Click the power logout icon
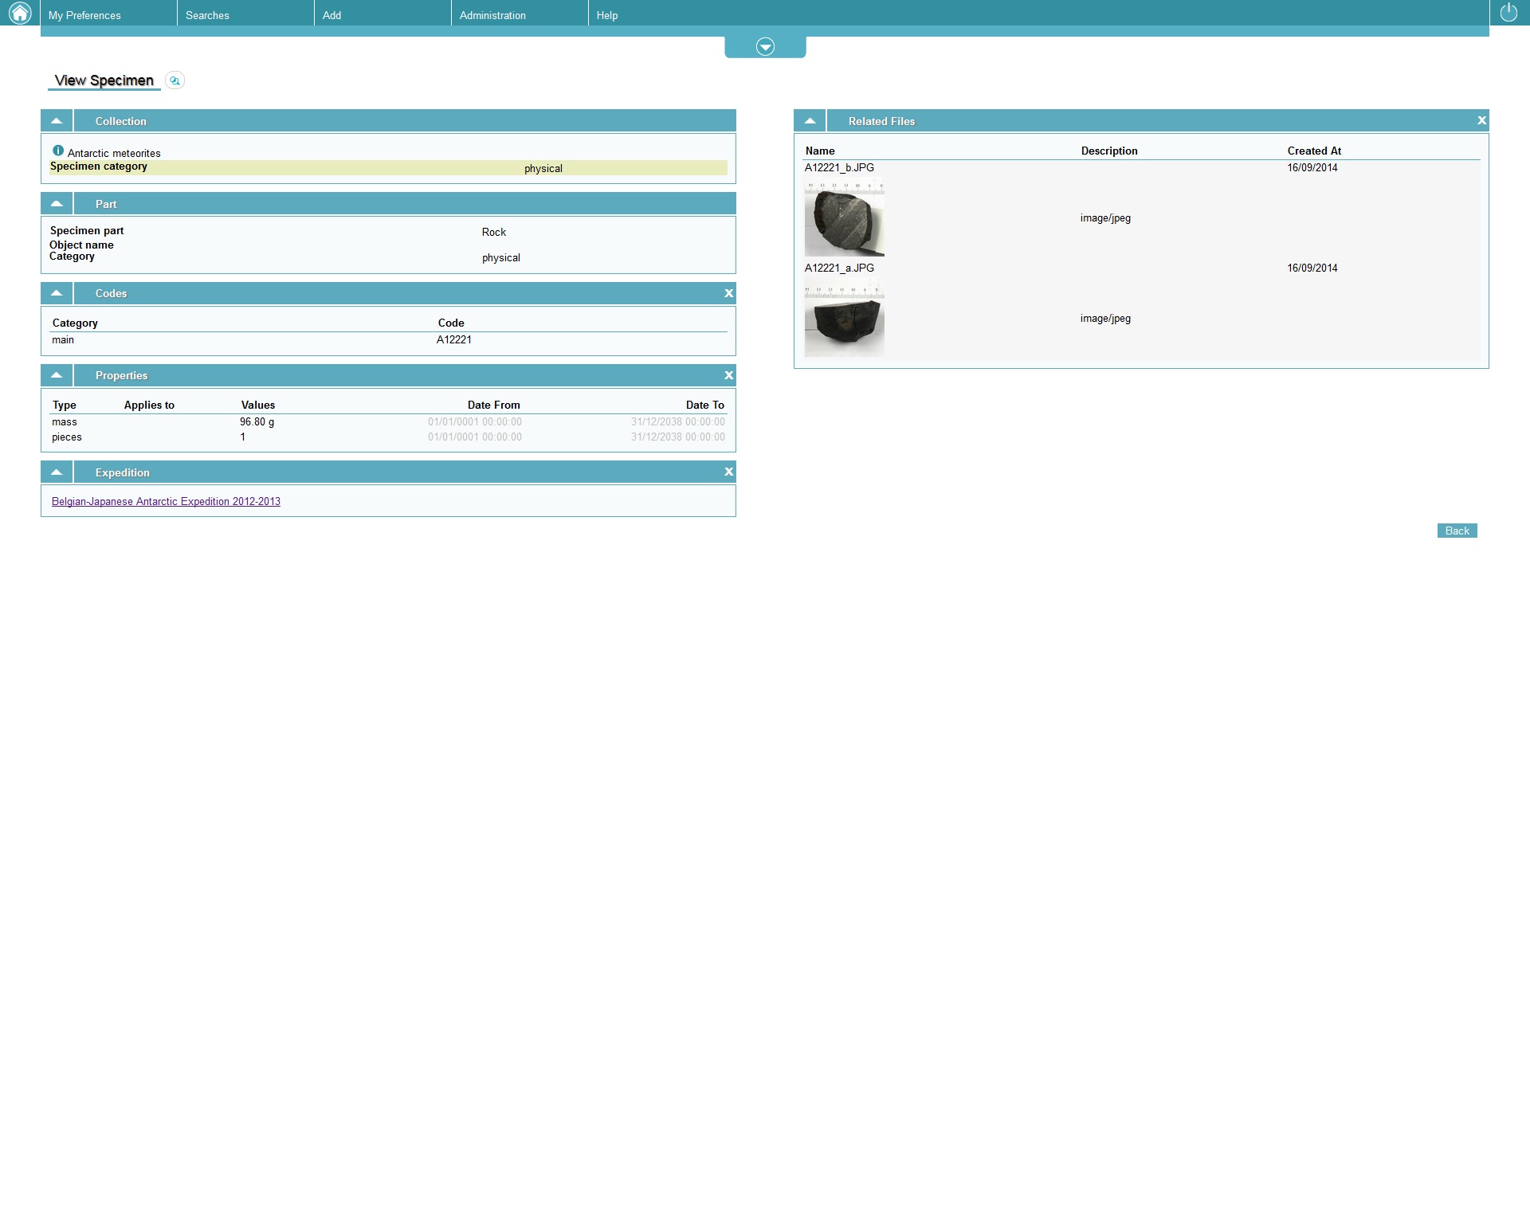 [x=1508, y=13]
